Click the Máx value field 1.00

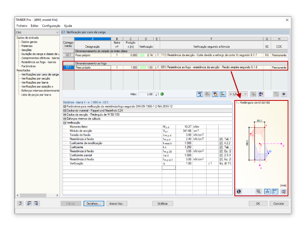[146, 94]
